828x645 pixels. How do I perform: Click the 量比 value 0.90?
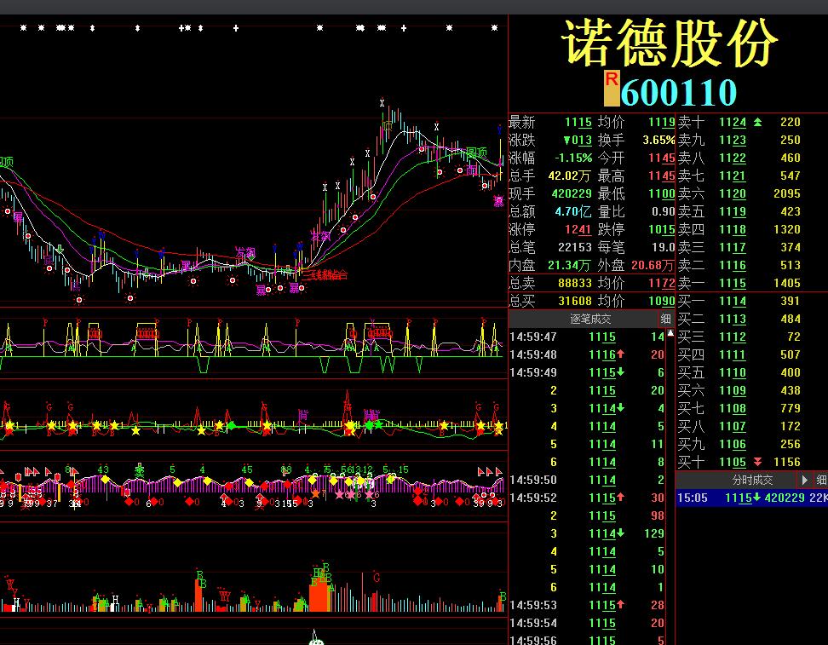pos(664,212)
